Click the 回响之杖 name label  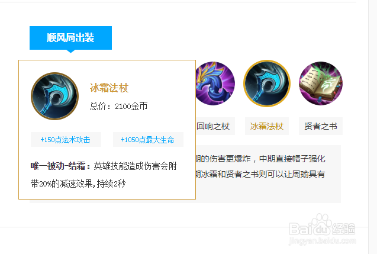(x=213, y=126)
